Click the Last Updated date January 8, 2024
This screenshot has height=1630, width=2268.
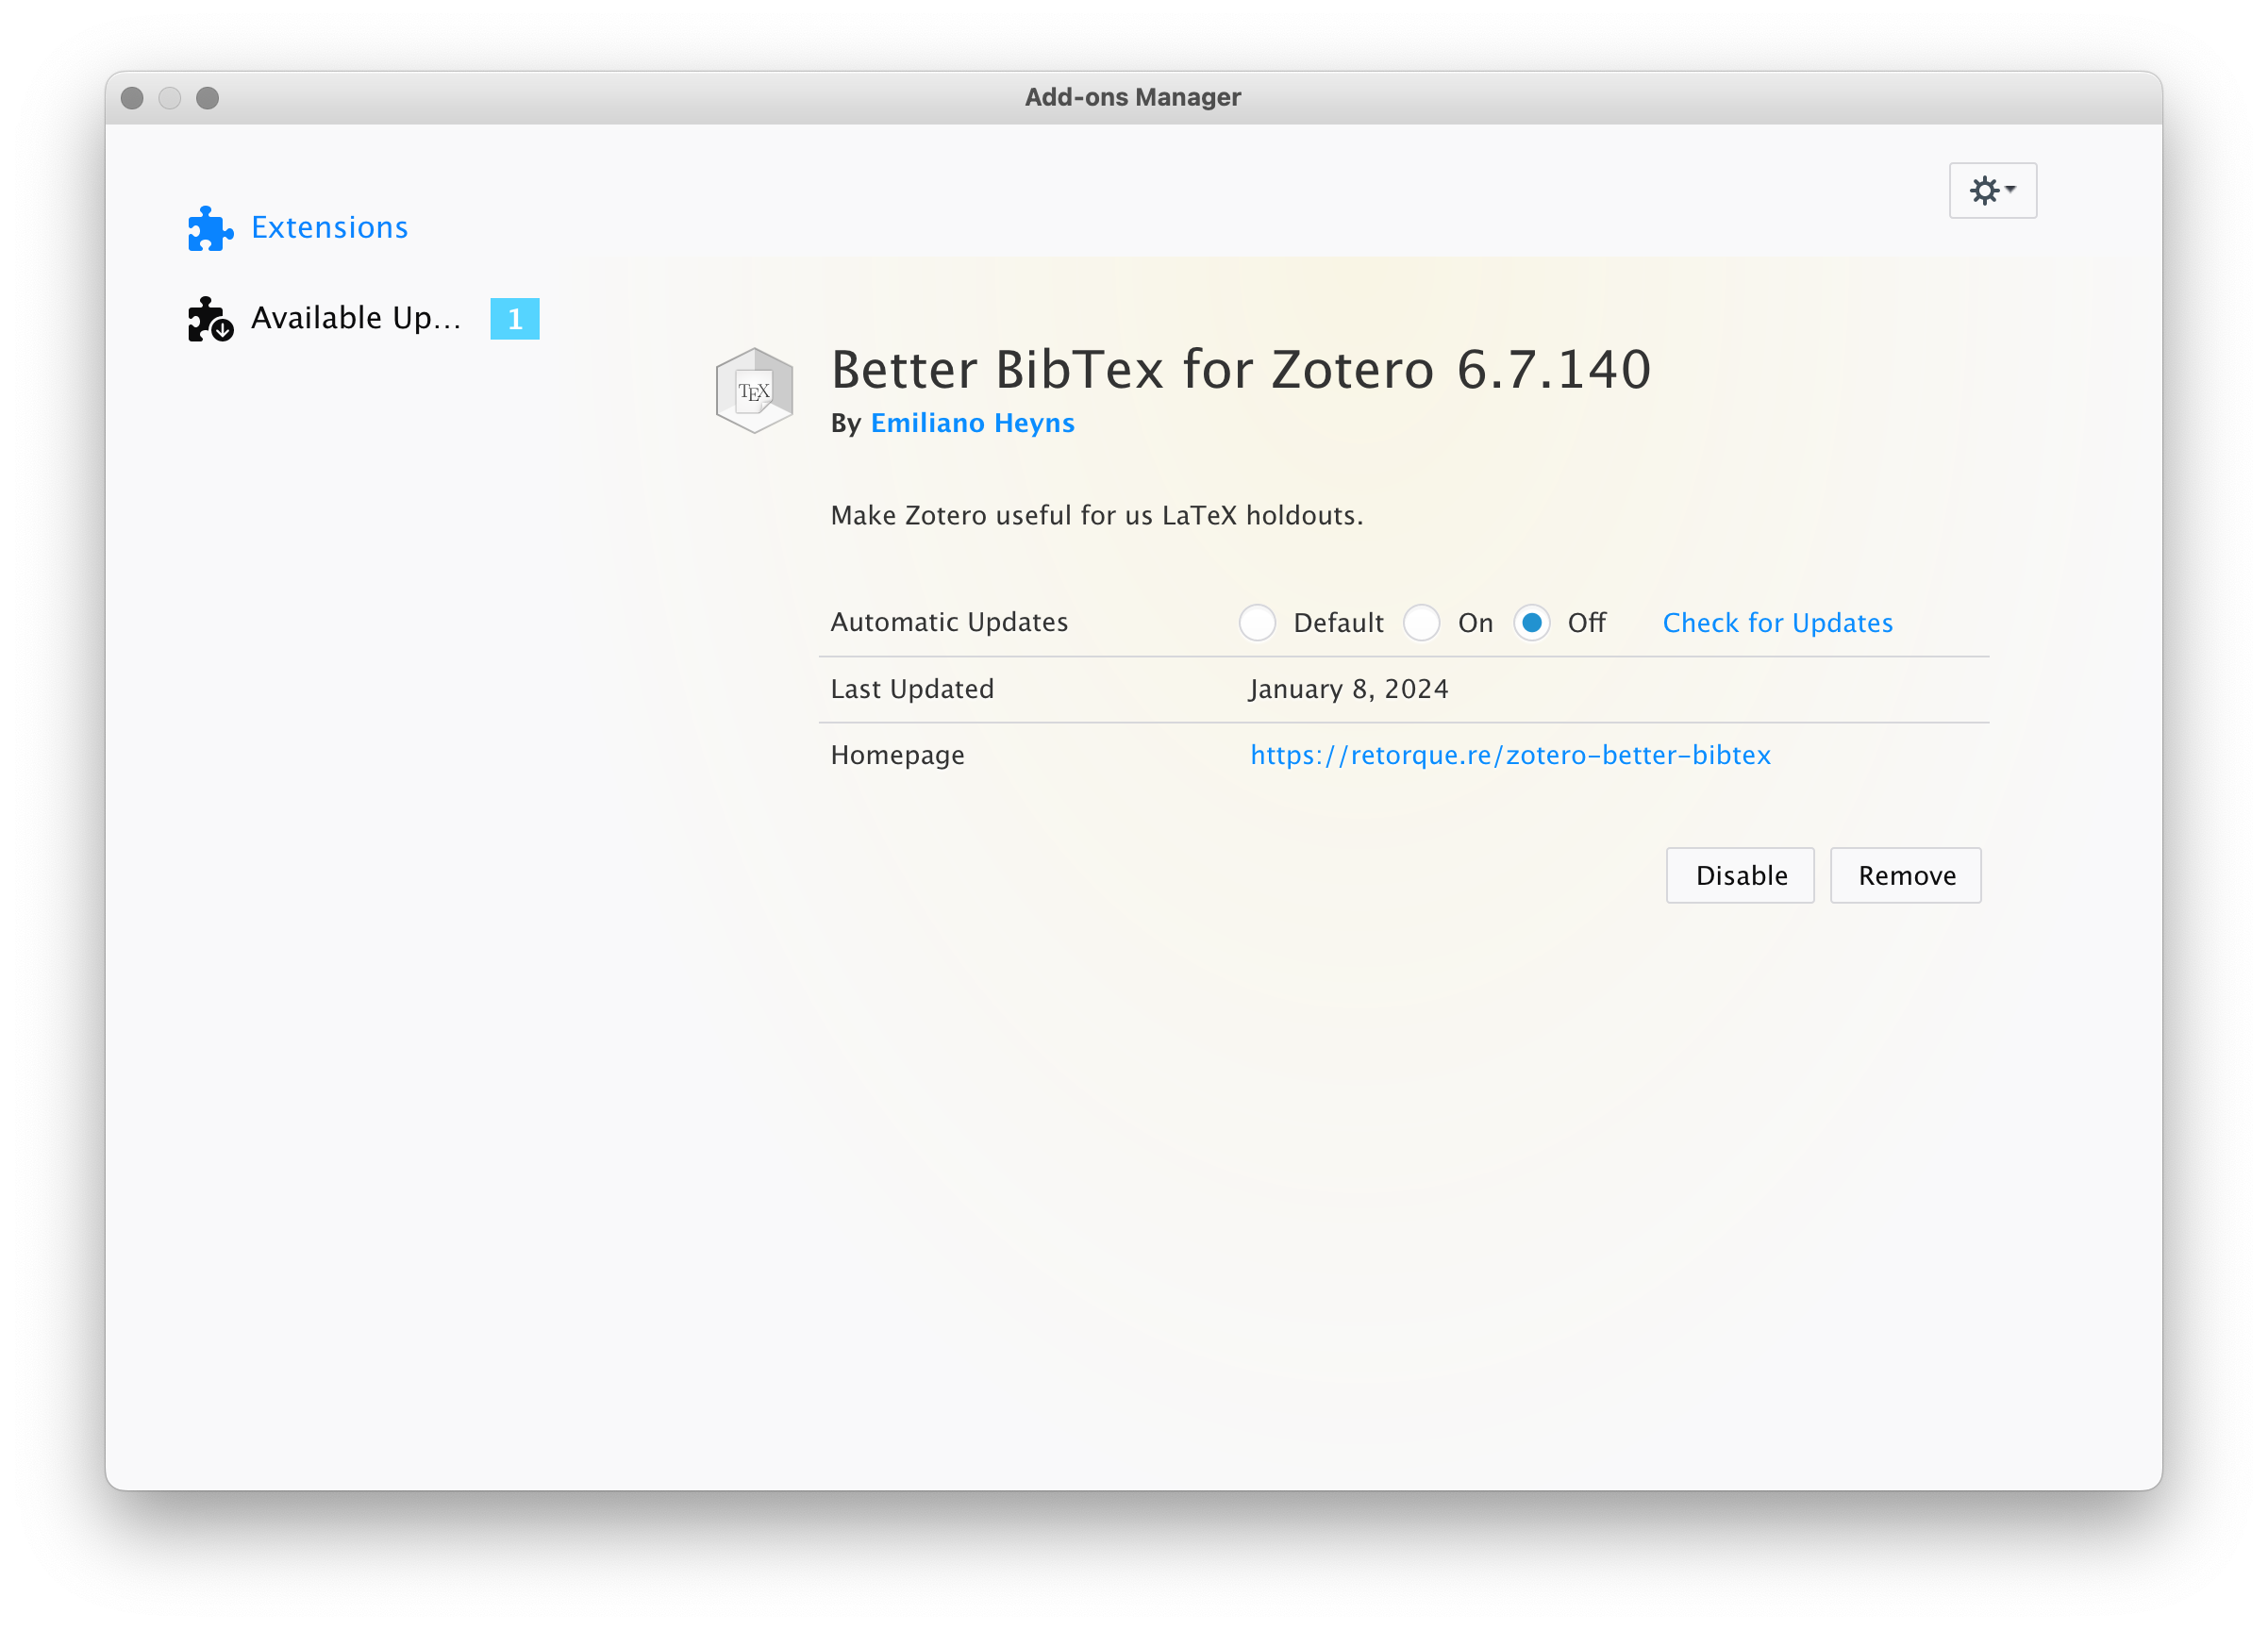pos(1348,689)
